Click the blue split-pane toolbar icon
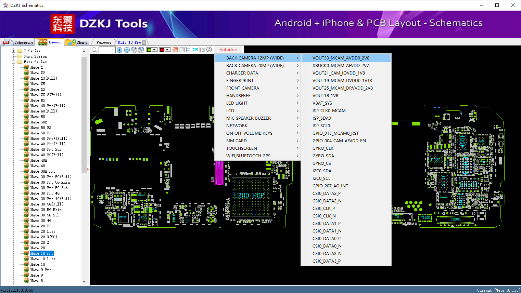 188,50
